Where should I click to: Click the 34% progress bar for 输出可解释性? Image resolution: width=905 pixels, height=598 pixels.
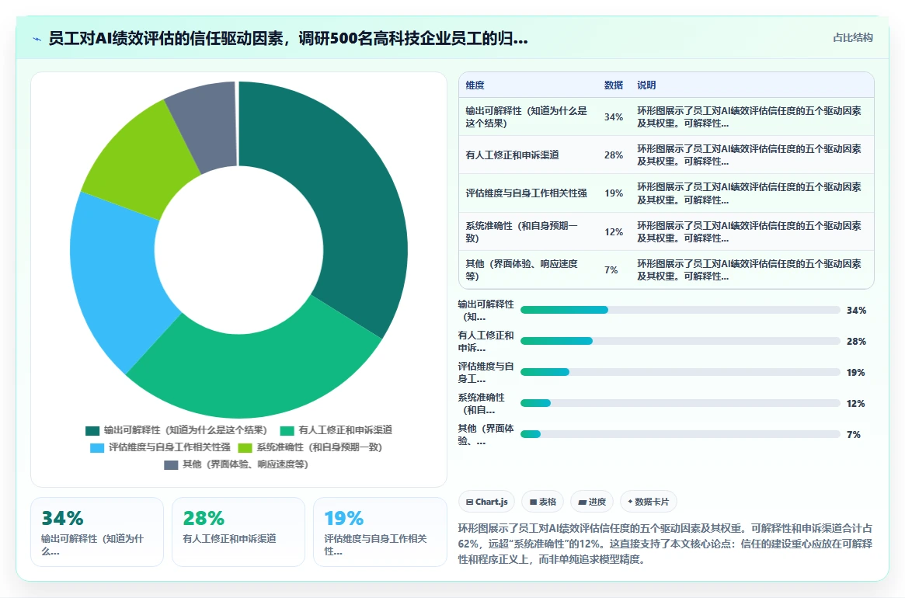(x=680, y=310)
